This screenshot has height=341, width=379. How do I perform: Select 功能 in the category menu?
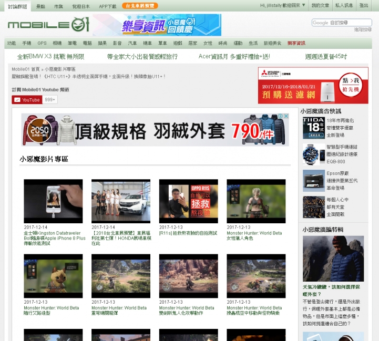pos(12,43)
